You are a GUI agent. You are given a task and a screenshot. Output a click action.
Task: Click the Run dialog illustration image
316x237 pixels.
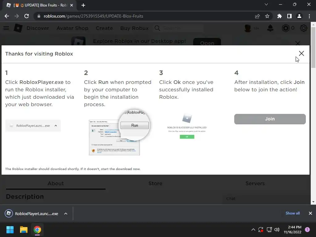(119, 133)
